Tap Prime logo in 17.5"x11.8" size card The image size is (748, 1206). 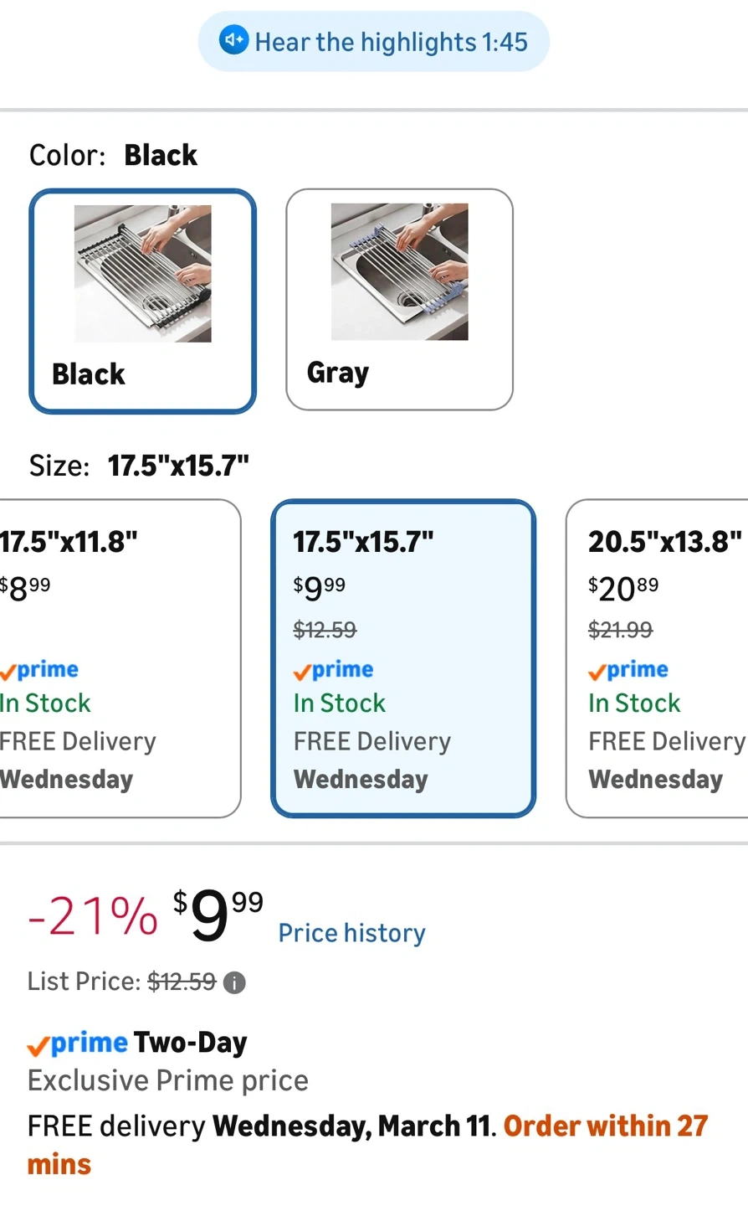tap(39, 670)
